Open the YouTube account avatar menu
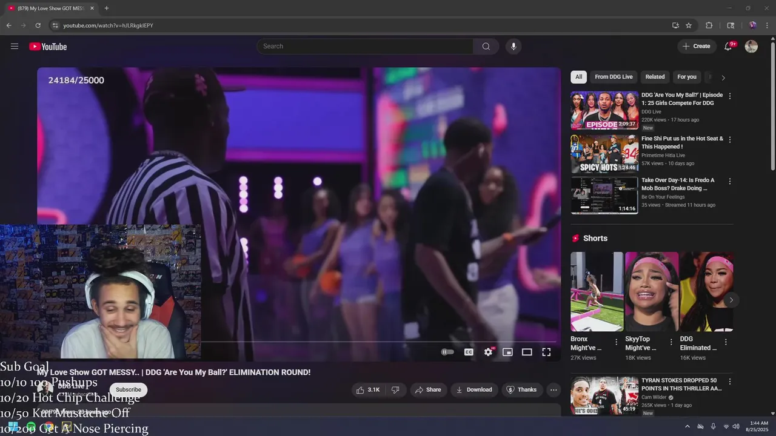This screenshot has width=776, height=436. click(751, 47)
